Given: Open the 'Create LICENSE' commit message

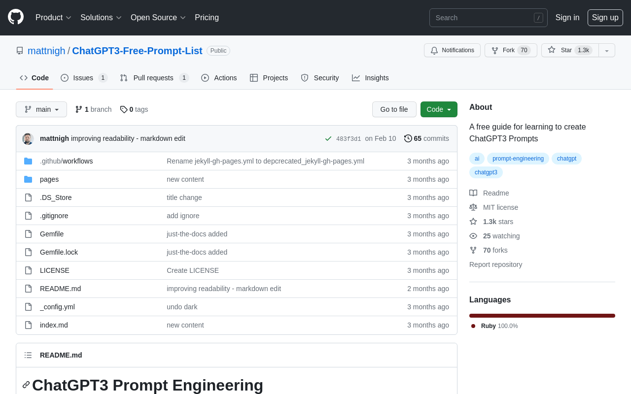Looking at the screenshot, I should pos(193,270).
